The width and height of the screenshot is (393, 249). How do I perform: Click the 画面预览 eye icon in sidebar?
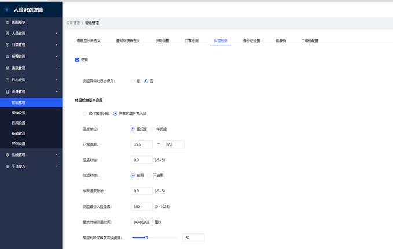pos(8,22)
